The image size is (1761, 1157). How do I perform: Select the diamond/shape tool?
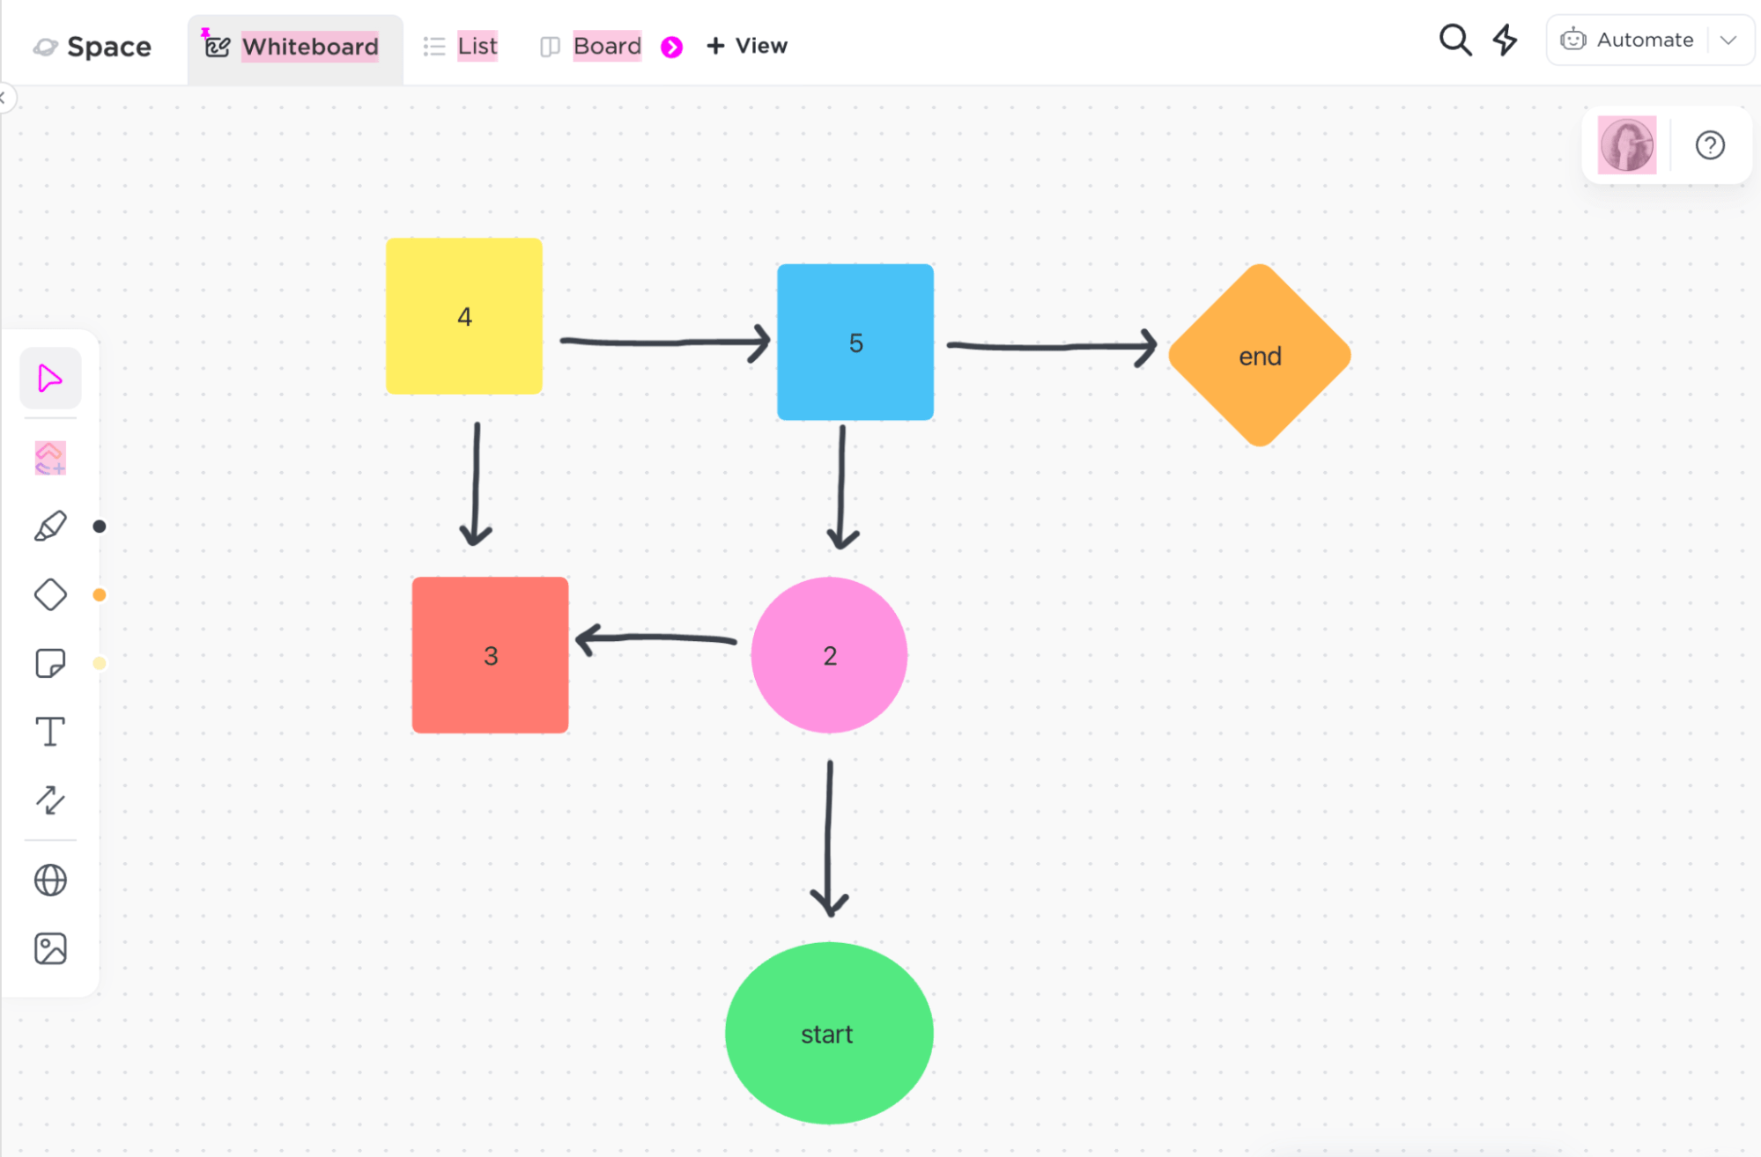pyautogui.click(x=49, y=594)
